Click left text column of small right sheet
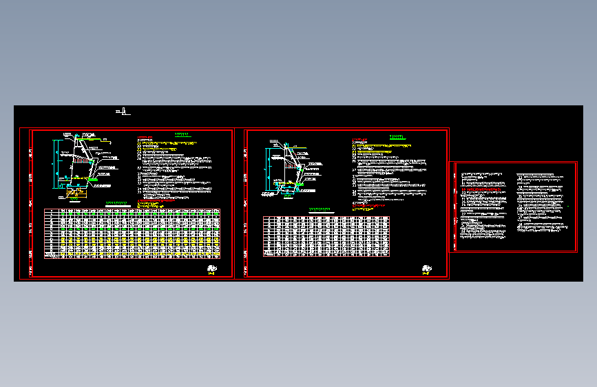The image size is (597, 387). click(483, 206)
